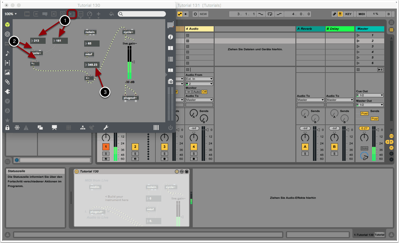Select the draw mode pencil icon
The width and height of the screenshot is (399, 243).
(x=334, y=14)
